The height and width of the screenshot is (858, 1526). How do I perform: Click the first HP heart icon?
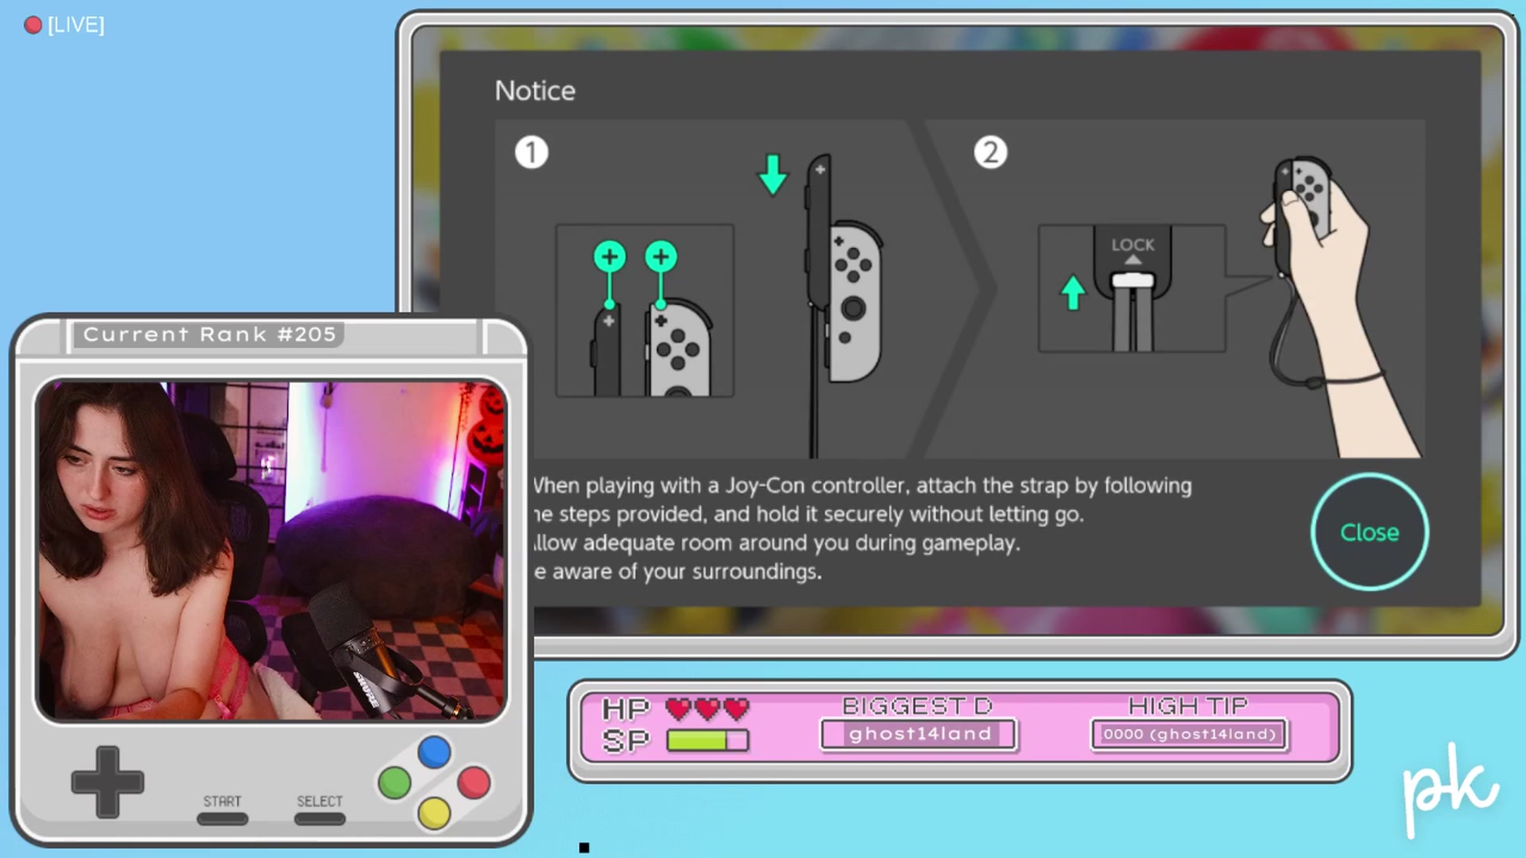[678, 708]
